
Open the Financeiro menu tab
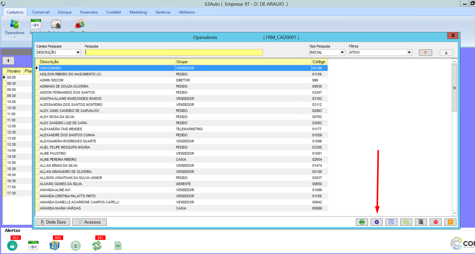[89, 12]
